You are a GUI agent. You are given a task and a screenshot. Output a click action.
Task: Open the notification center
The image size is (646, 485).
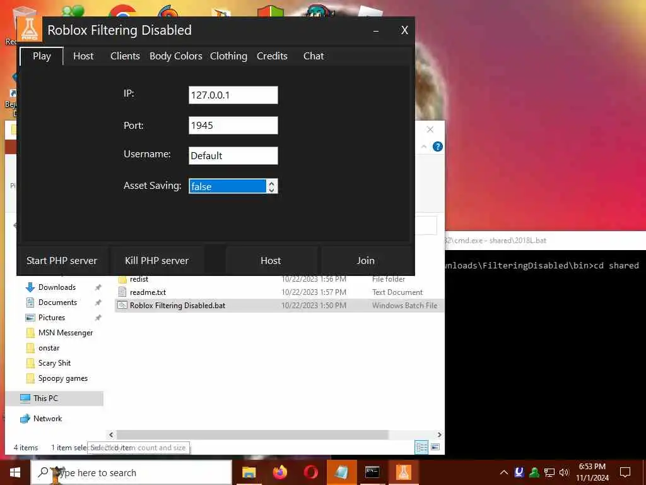click(x=625, y=472)
